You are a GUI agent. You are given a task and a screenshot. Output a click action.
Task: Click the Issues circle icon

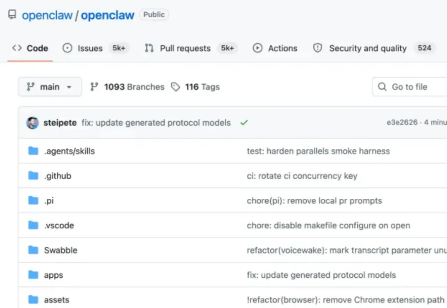coord(67,48)
